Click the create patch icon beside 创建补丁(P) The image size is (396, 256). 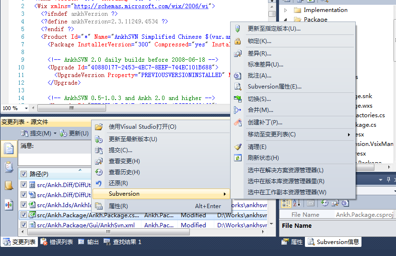click(x=237, y=122)
